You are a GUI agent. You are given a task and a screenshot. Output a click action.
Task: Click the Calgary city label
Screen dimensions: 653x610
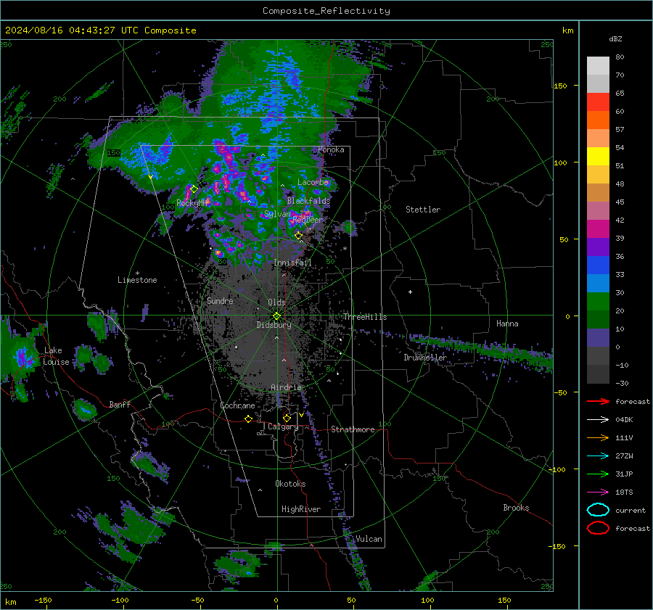coord(283,426)
